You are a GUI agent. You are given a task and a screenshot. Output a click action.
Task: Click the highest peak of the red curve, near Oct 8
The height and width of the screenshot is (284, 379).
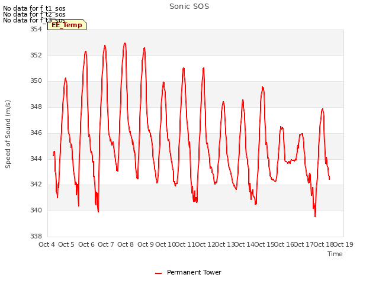point(125,43)
